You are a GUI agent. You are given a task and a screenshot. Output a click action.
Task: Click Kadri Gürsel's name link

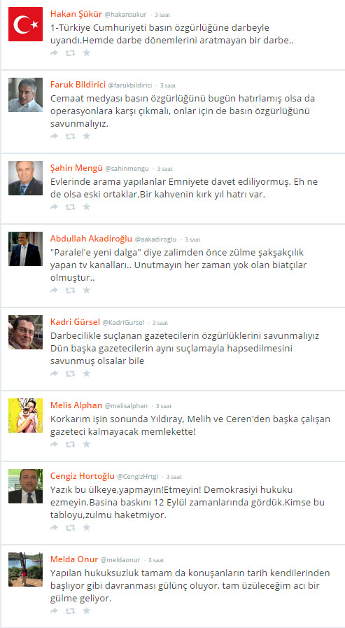click(x=76, y=321)
